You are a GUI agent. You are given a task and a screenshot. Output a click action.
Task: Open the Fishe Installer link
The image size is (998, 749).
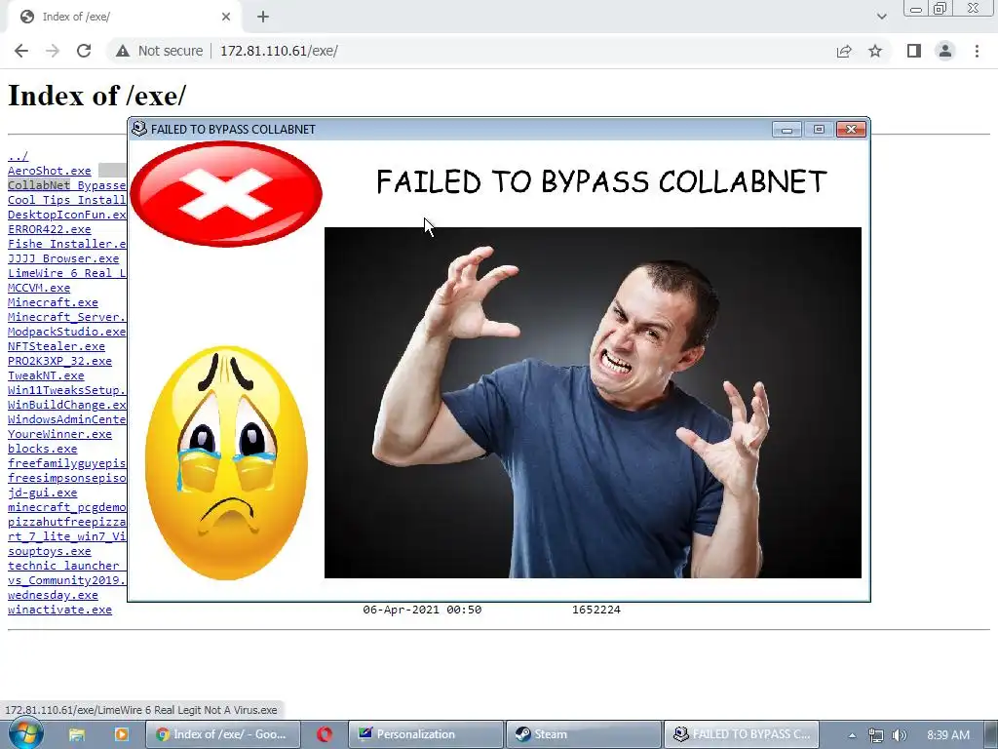click(x=67, y=244)
